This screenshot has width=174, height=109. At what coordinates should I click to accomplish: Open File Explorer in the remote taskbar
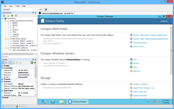pyautogui.click(x=62, y=102)
